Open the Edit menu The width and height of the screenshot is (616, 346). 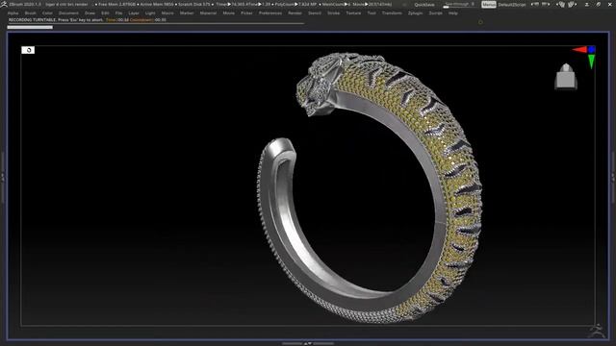(105, 12)
